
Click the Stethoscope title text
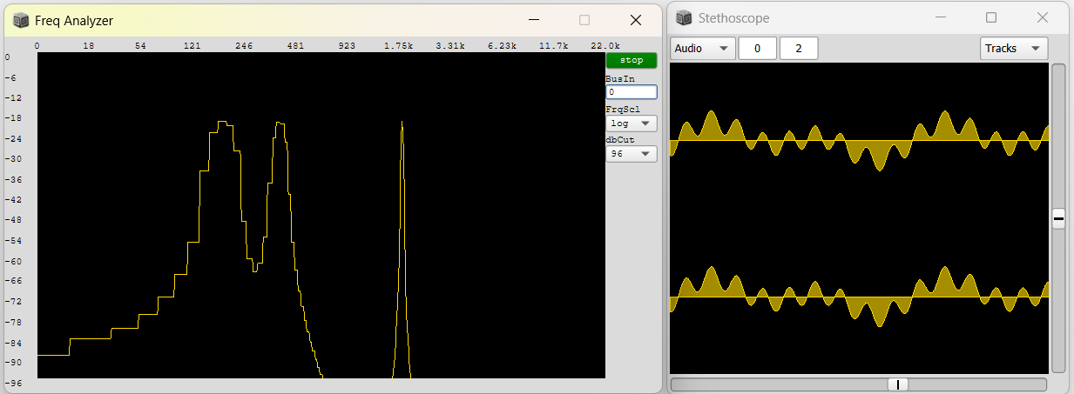pyautogui.click(x=734, y=17)
